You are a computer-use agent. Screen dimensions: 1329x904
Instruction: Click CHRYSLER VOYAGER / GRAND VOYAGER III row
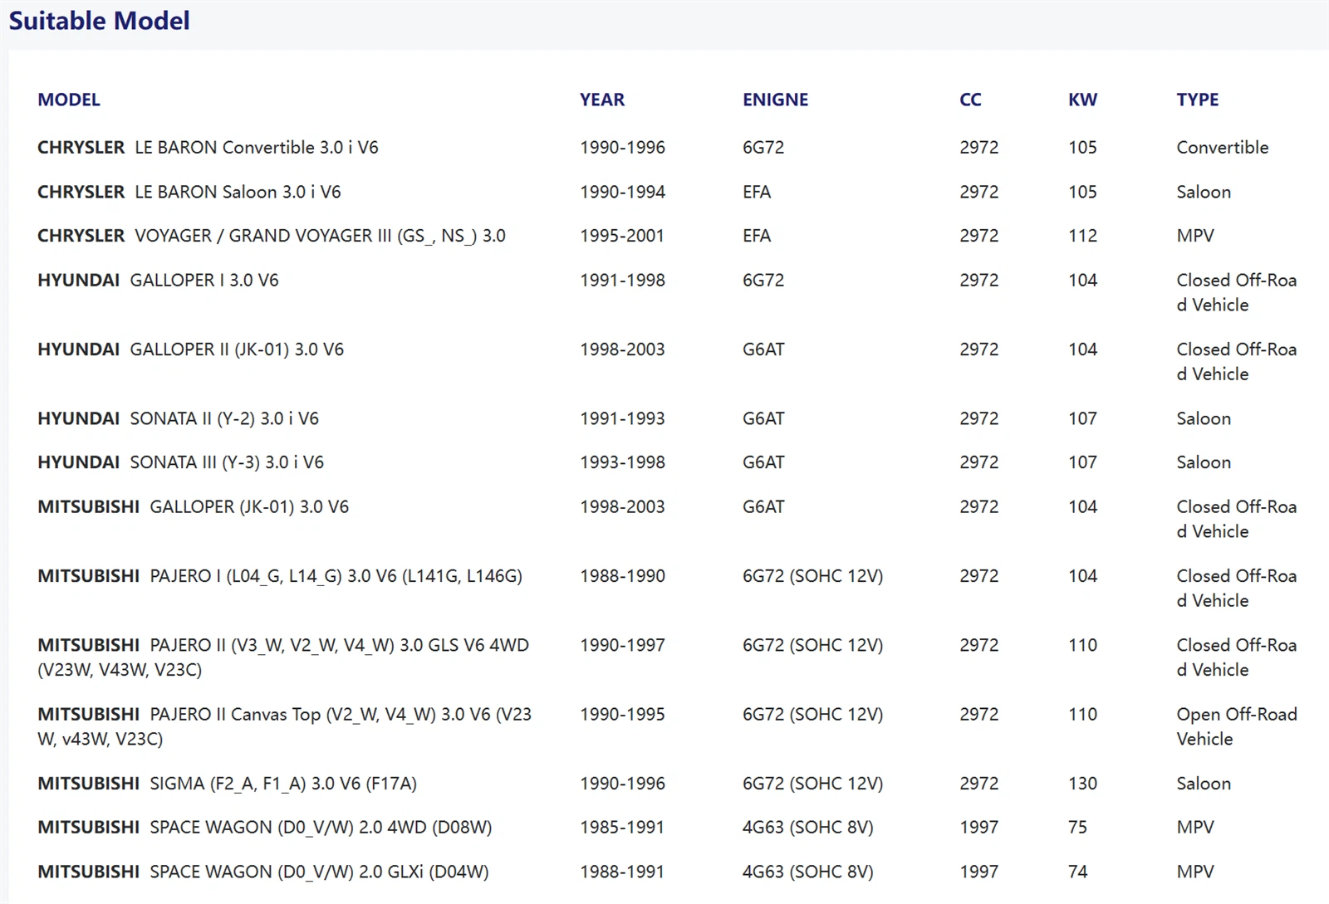(272, 236)
